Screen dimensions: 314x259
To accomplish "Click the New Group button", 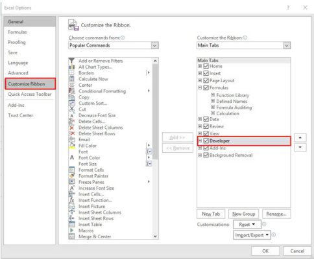I will point(243,214).
